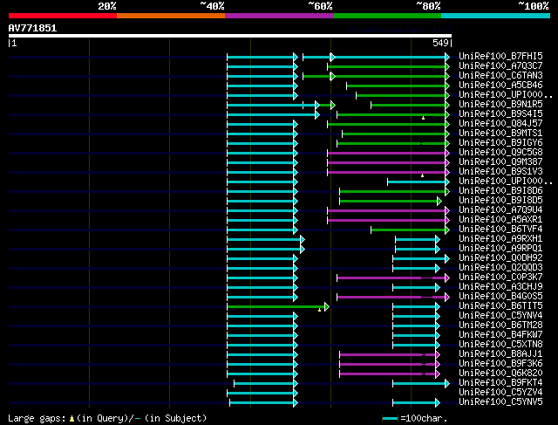Click the red 20% identity legend segment
This screenshot has width=558, height=425.
tap(63, 16)
